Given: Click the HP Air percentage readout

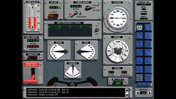Looking at the screenshot, I should 54,7.
